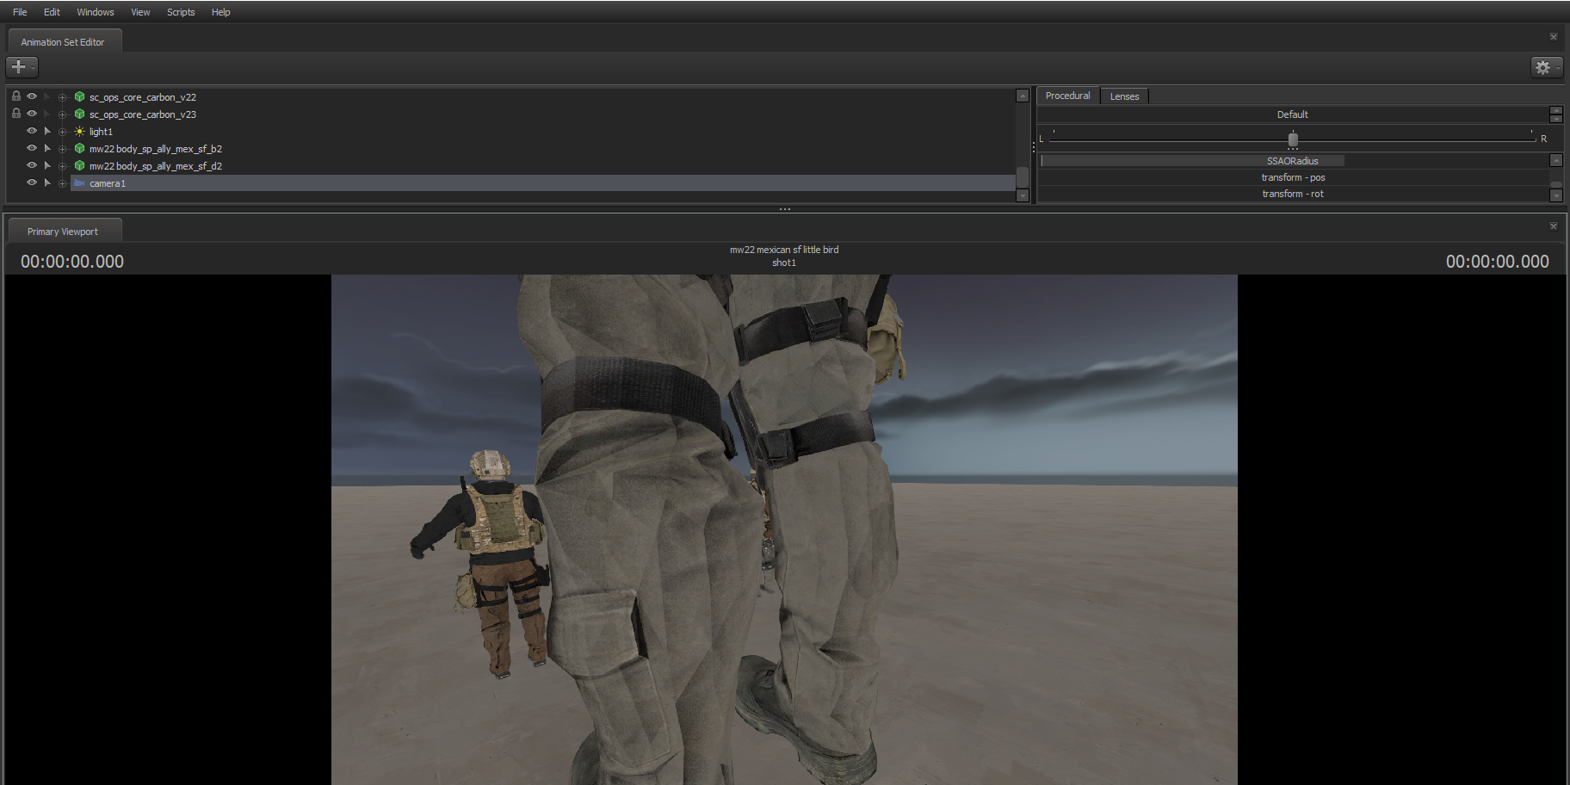Toggle the eye icon of sc_ops_core_carbon_v22
1570x785 pixels.
31,96
